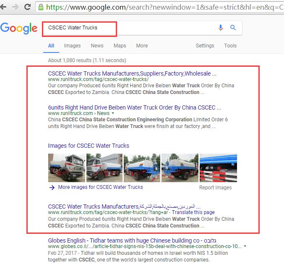
Task: Open 6units Right Hand Drive Beiben result
Action: point(134,107)
